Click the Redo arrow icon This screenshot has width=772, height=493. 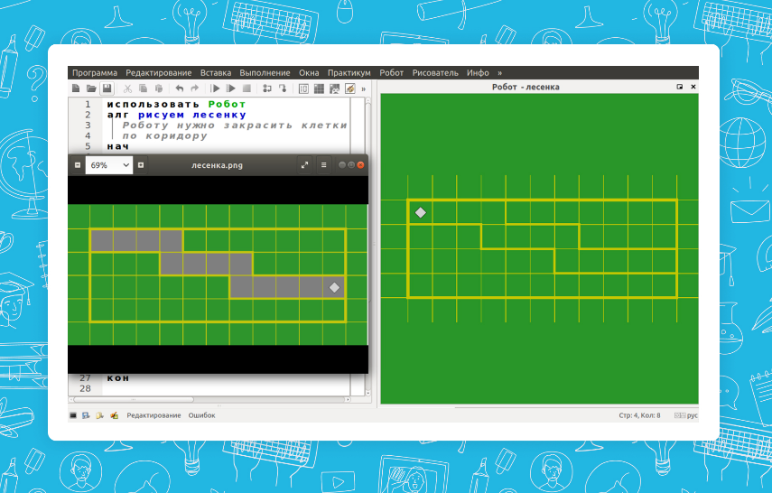coord(195,88)
